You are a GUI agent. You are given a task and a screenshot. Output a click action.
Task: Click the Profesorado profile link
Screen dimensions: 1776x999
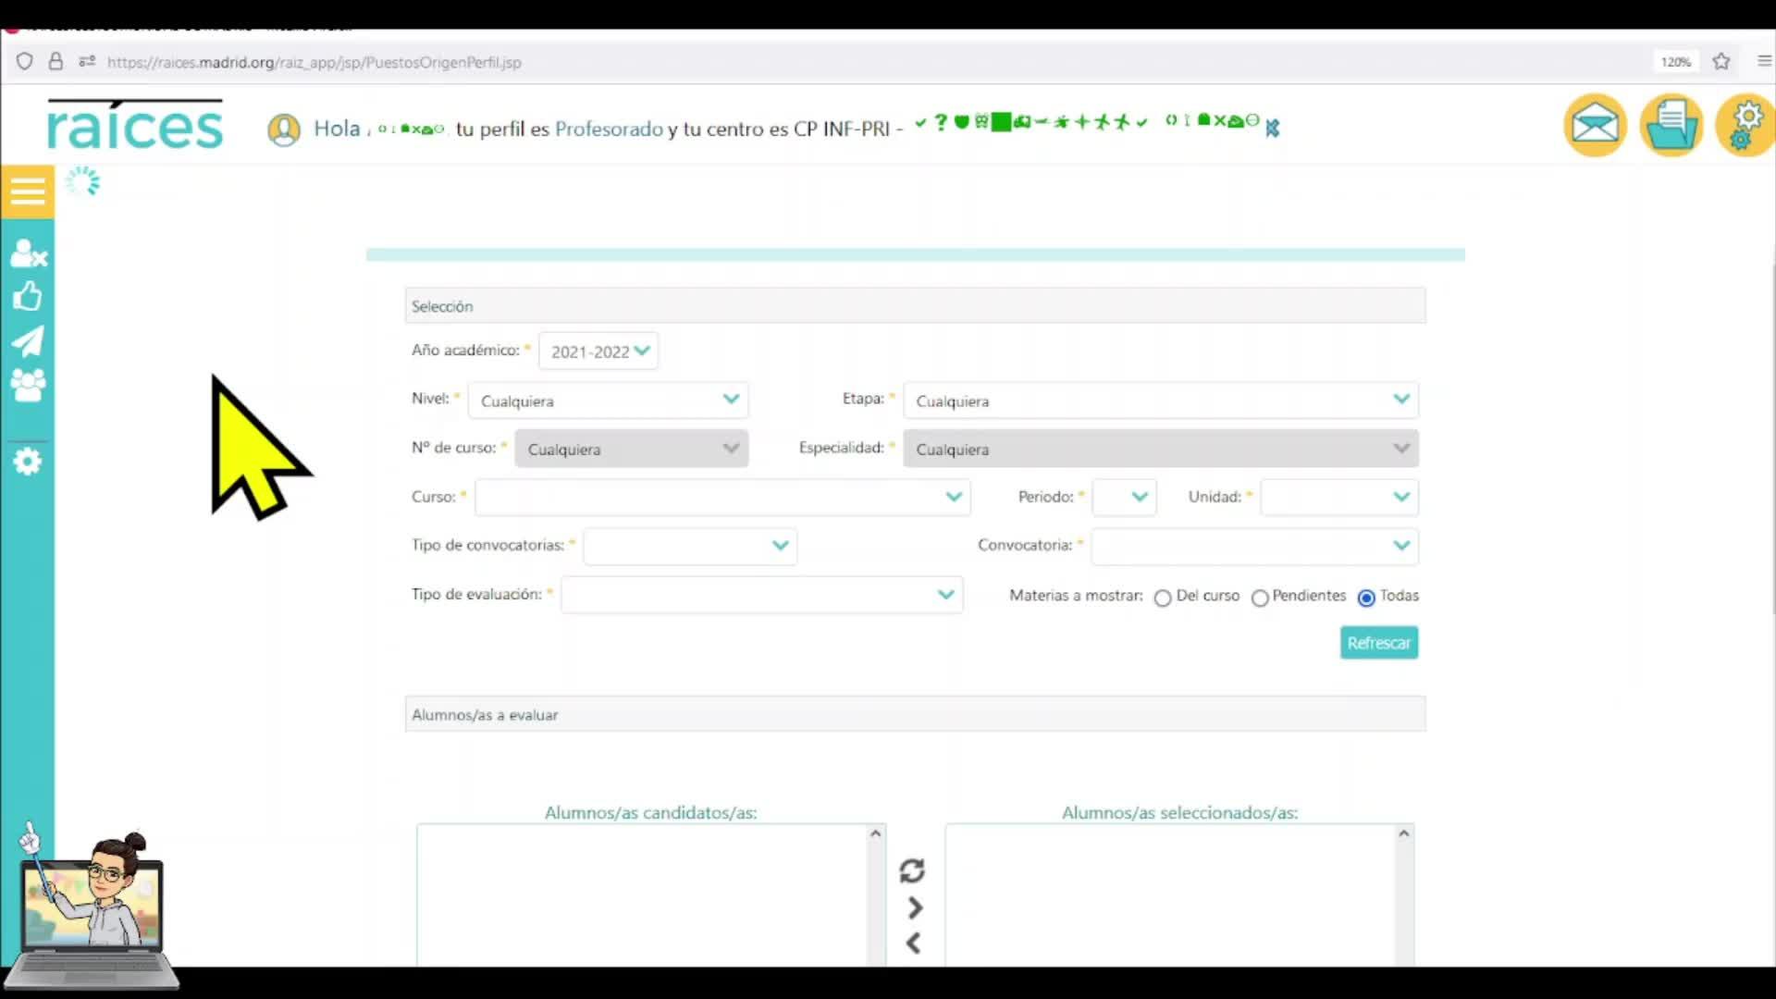click(x=609, y=129)
